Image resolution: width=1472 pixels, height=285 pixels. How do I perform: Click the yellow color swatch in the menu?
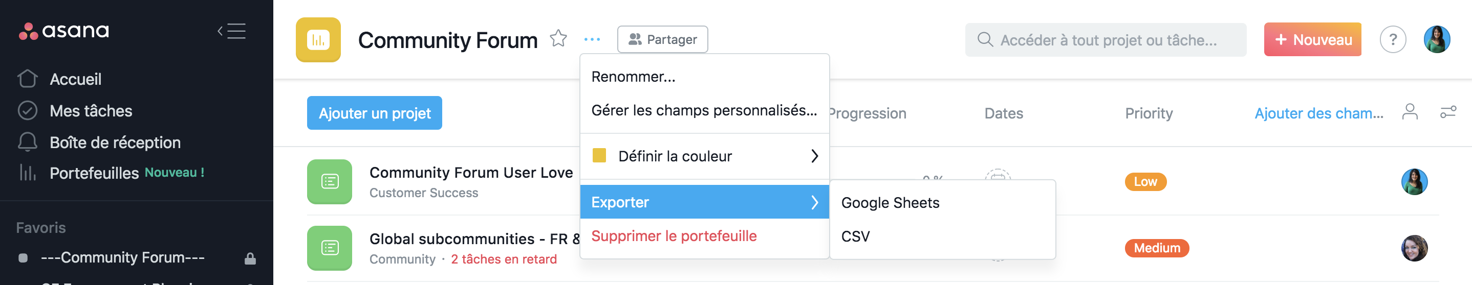click(x=599, y=156)
